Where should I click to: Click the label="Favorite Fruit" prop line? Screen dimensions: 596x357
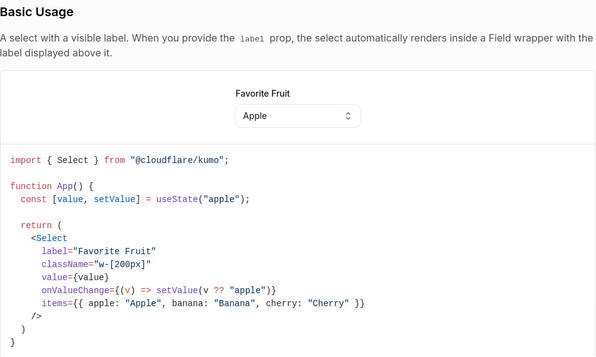(99, 252)
